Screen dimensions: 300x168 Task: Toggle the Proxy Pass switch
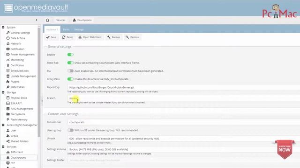[x=70, y=79]
